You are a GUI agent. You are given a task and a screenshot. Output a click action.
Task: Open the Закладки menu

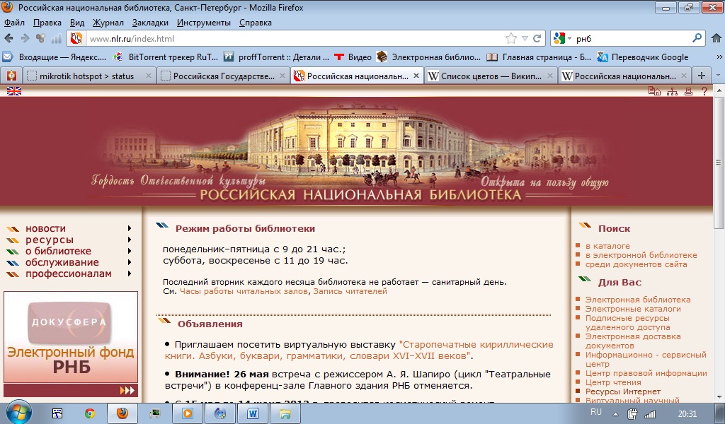pyautogui.click(x=150, y=23)
